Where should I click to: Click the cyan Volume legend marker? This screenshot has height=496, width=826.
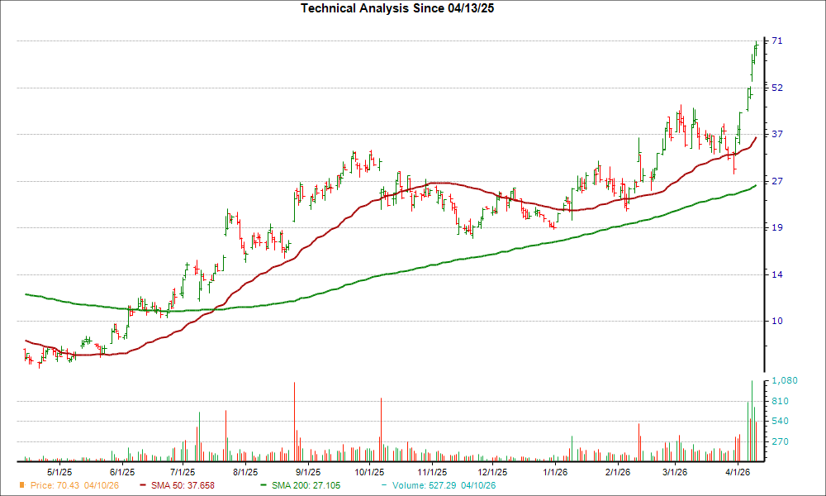384,486
